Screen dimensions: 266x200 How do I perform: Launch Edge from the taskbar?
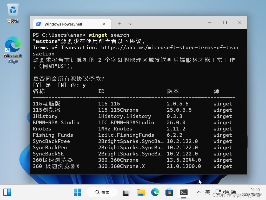click(x=155, y=192)
